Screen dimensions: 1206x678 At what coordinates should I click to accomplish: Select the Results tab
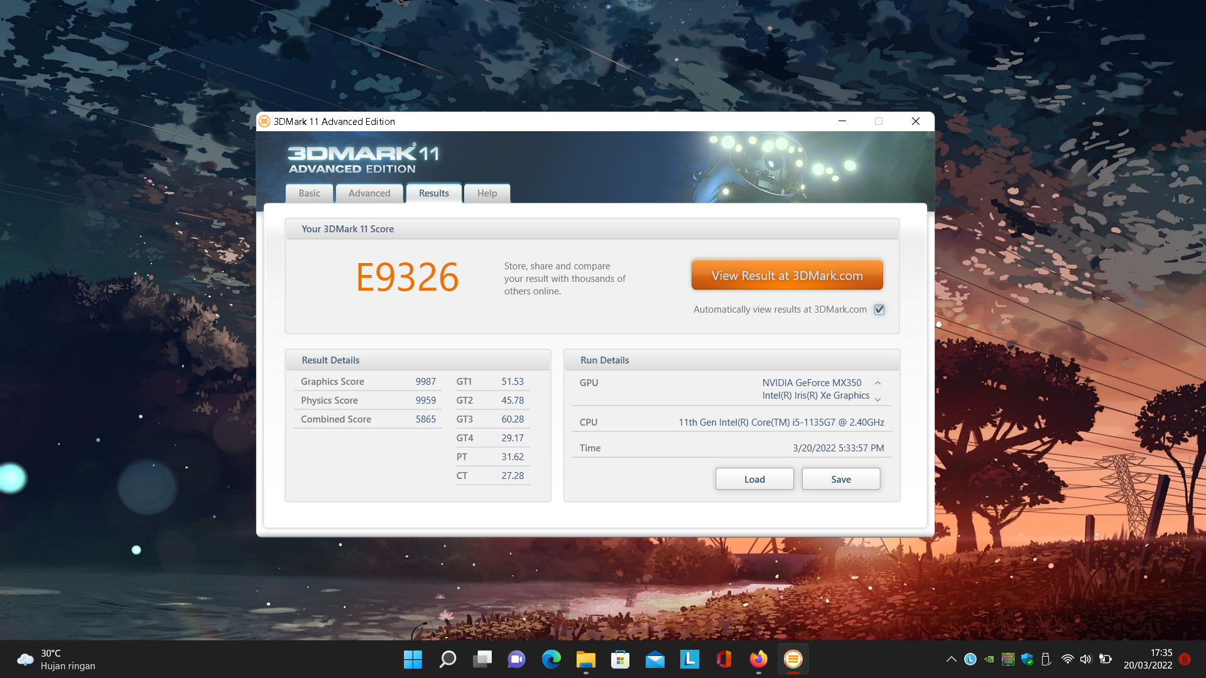click(x=434, y=193)
